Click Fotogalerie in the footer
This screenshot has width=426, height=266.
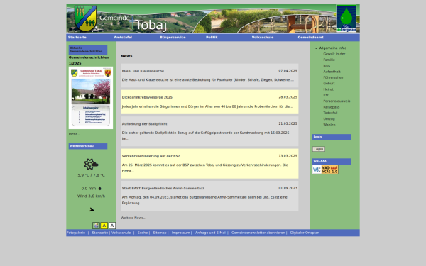[76, 233]
